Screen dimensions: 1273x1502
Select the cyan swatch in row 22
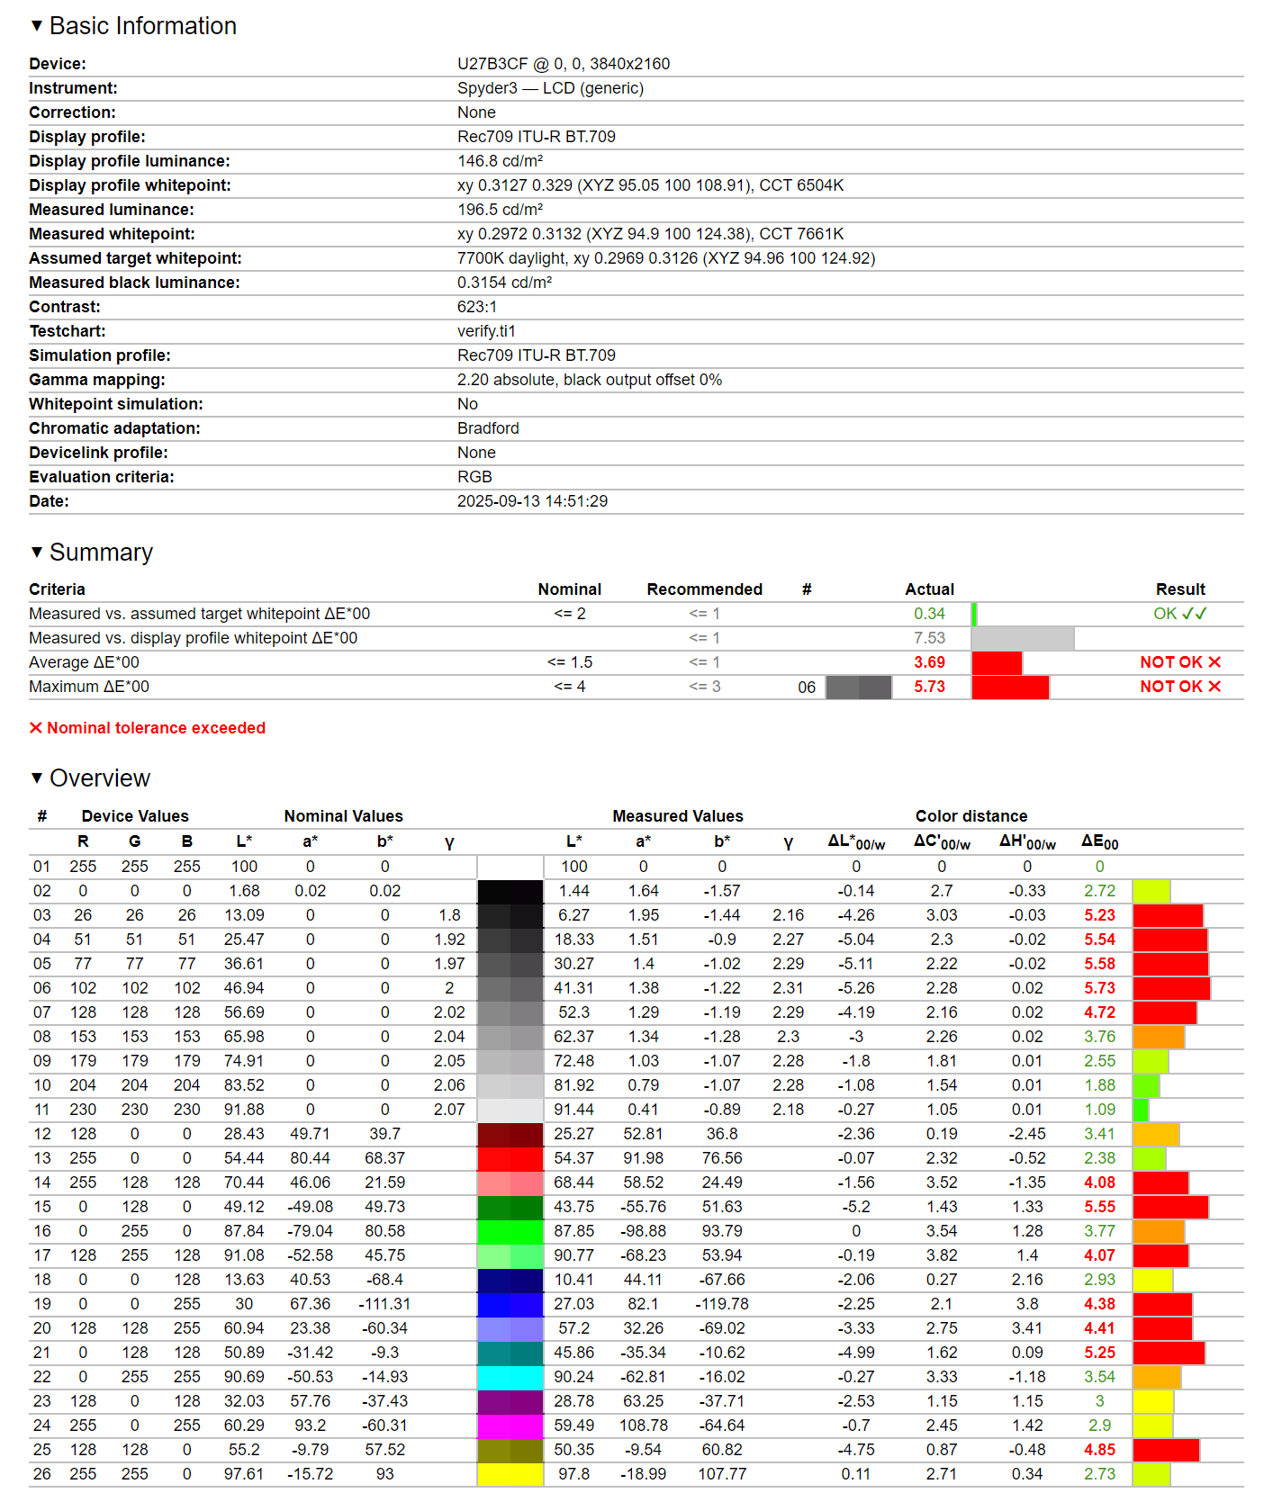click(510, 1377)
